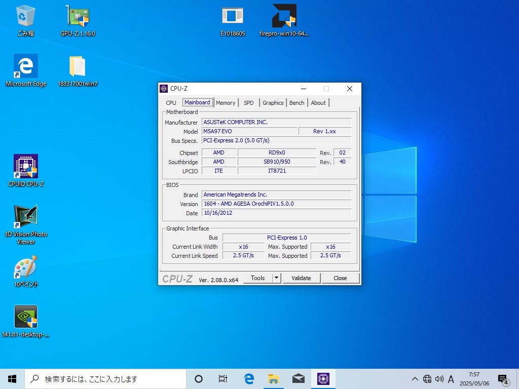Select the 10ペイント desktop shortcut
Image resolution: width=519 pixels, height=389 pixels.
[26, 271]
